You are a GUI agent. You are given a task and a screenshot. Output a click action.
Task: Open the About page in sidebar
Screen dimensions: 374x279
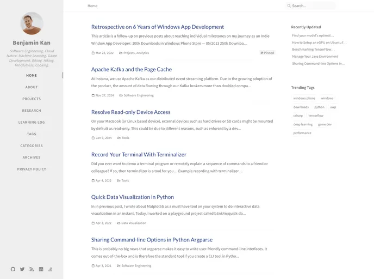32,87
